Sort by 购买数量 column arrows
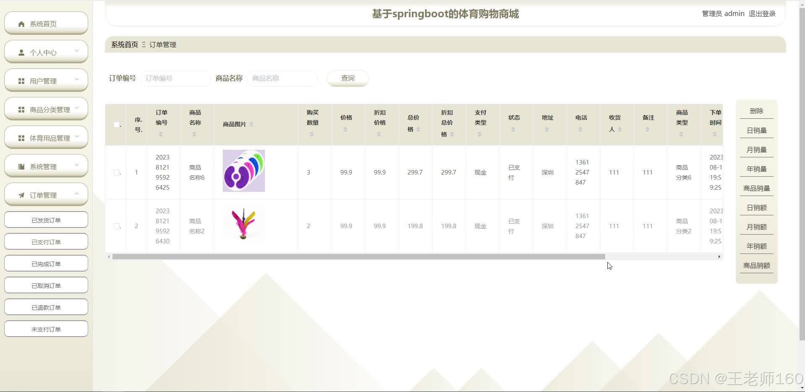This screenshot has width=805, height=392. point(311,134)
